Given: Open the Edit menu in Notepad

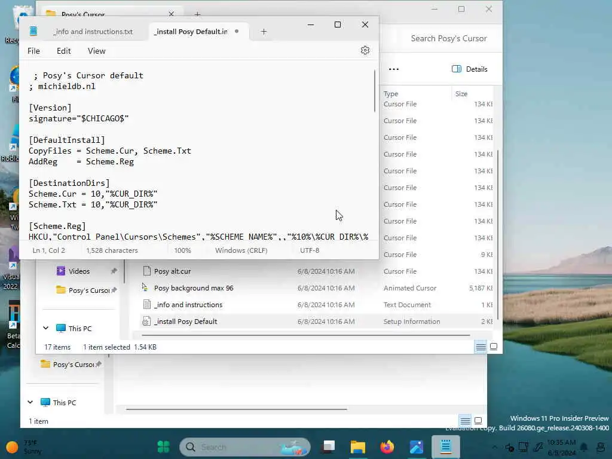Looking at the screenshot, I should [x=63, y=51].
